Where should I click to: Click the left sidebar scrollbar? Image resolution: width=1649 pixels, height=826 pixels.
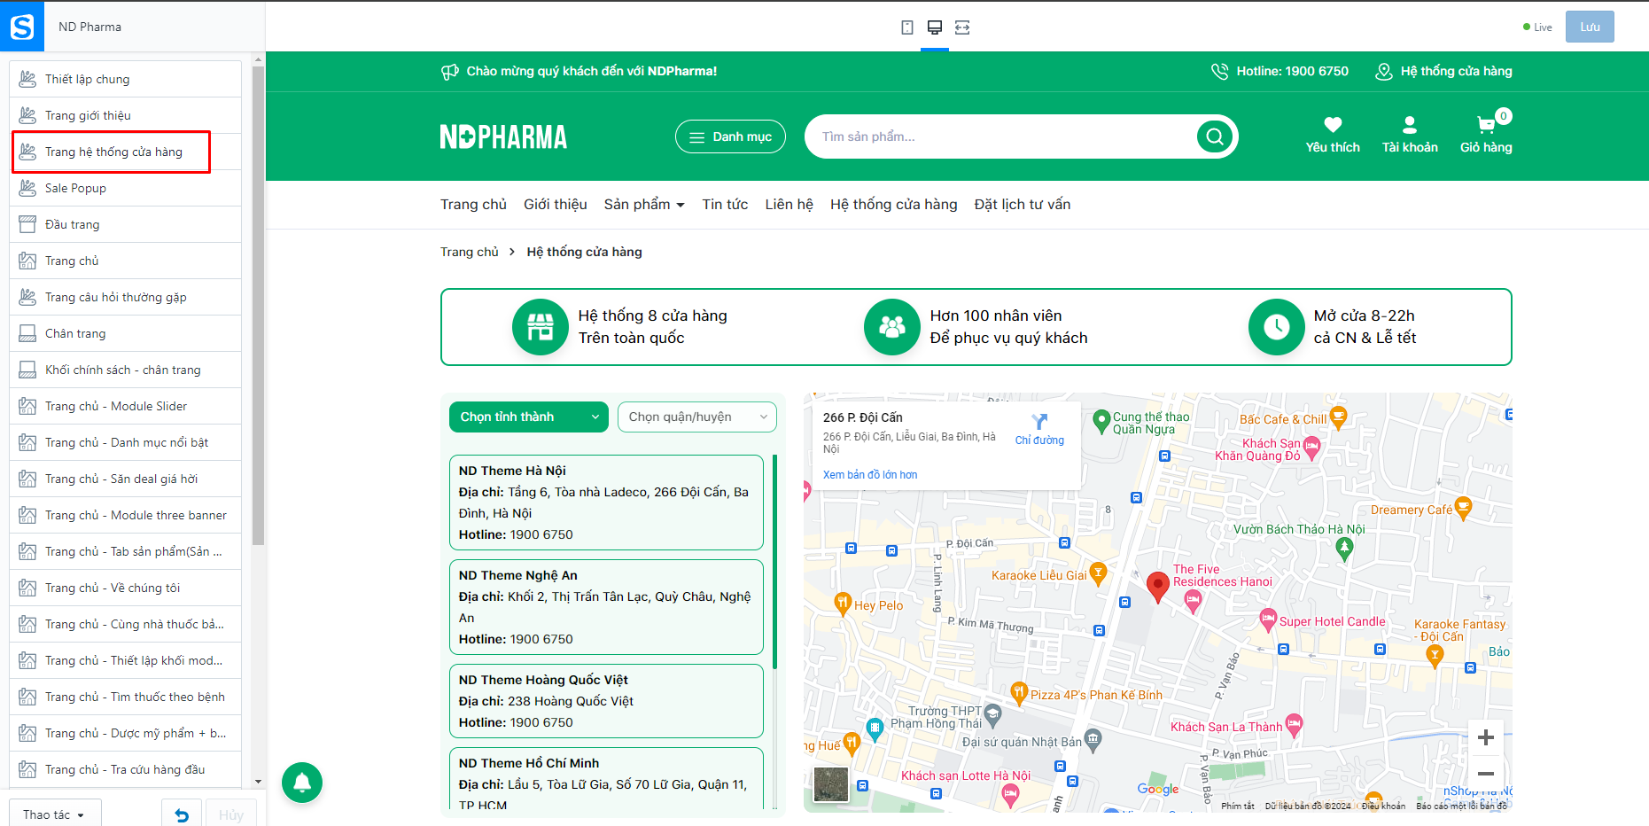(258, 305)
